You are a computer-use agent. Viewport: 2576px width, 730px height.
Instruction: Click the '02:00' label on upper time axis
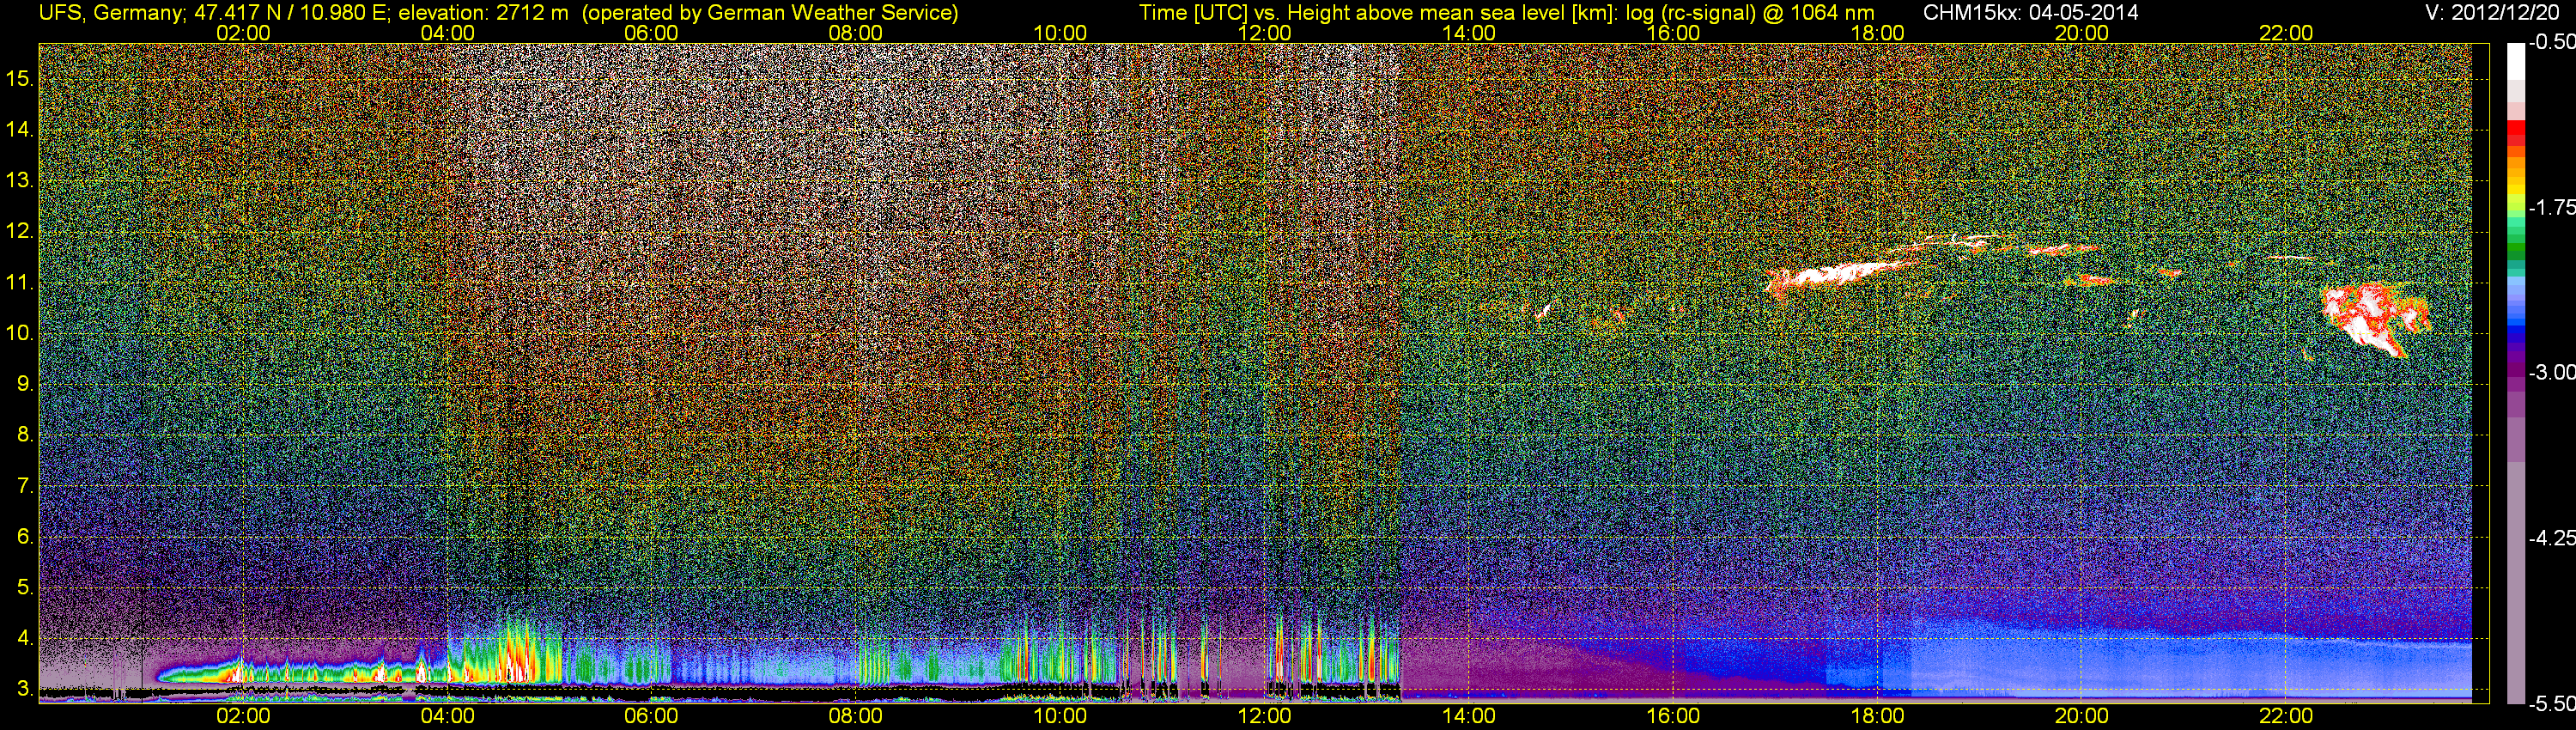pos(243,33)
